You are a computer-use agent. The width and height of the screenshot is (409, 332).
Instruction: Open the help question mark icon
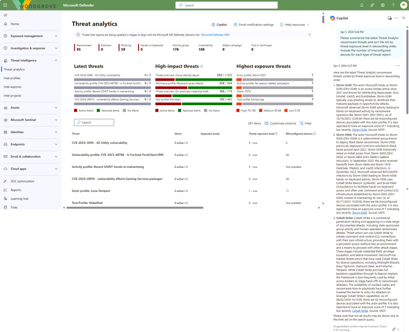(x=393, y=5)
